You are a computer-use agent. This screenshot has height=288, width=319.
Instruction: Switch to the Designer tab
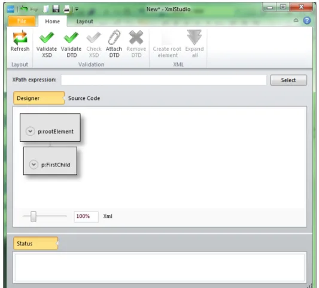click(x=39, y=98)
